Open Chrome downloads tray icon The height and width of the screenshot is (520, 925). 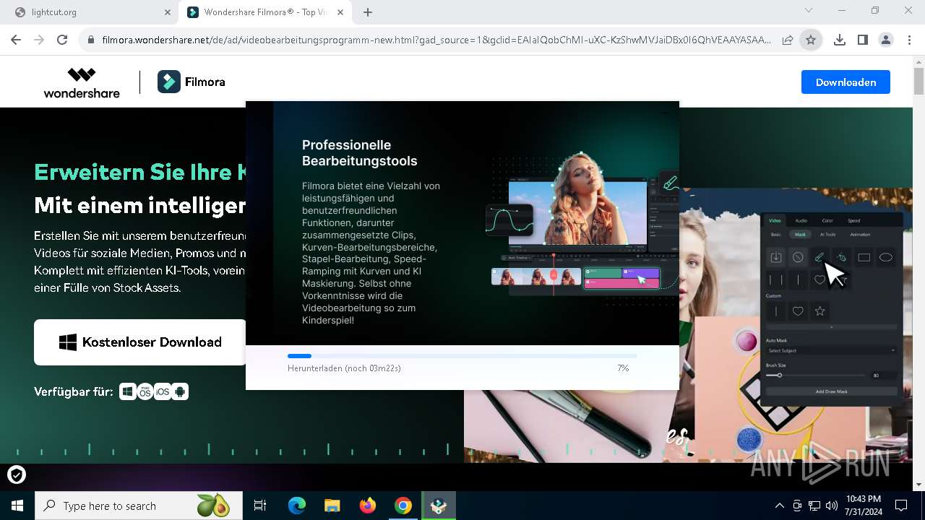tap(840, 40)
